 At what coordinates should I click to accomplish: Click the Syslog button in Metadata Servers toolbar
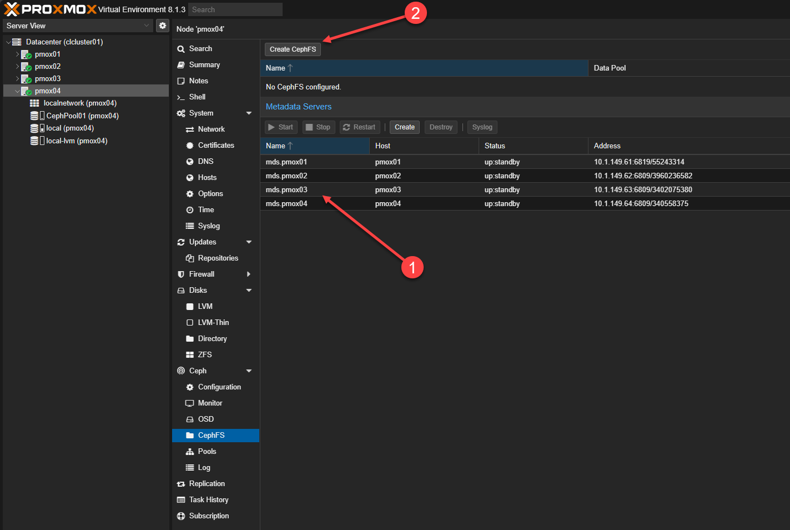coord(482,127)
